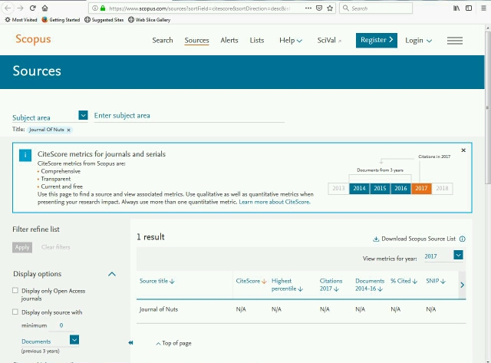Check Display only source with minimum
This screenshot has height=363, width=491.
[x=15, y=312]
